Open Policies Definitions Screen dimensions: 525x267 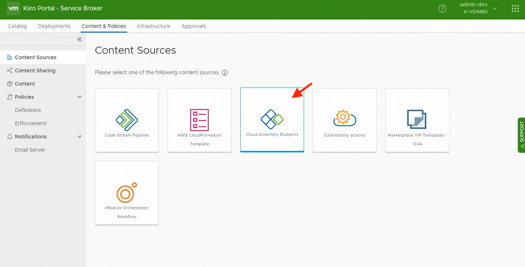(28, 110)
